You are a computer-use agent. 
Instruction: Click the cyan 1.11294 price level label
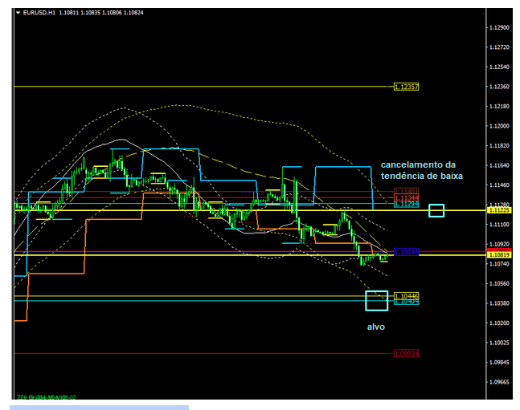[x=406, y=205]
